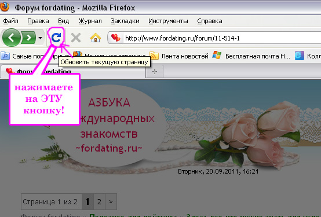Reload the page with the blue refresh icon
The width and height of the screenshot is (321, 217).
coord(56,38)
